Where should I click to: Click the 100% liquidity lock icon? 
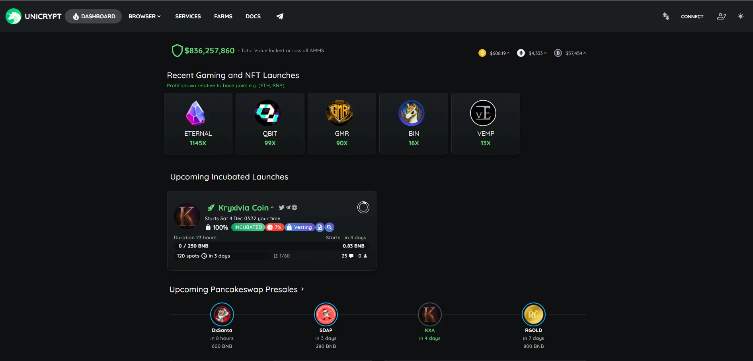tap(208, 227)
